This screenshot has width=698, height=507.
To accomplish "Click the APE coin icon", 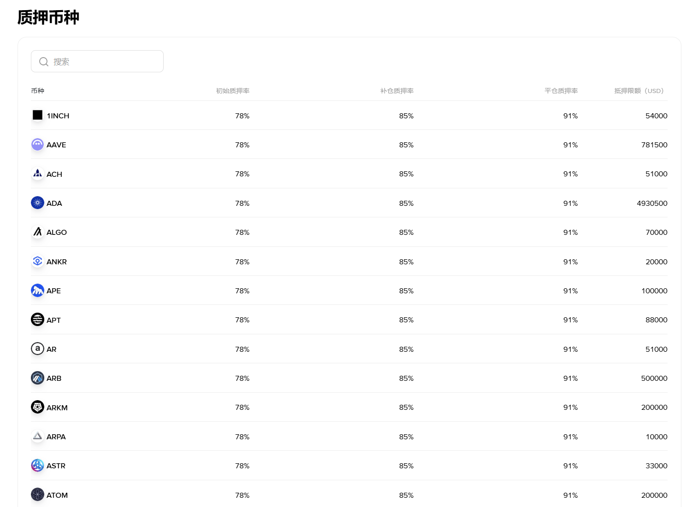I will (x=37, y=291).
